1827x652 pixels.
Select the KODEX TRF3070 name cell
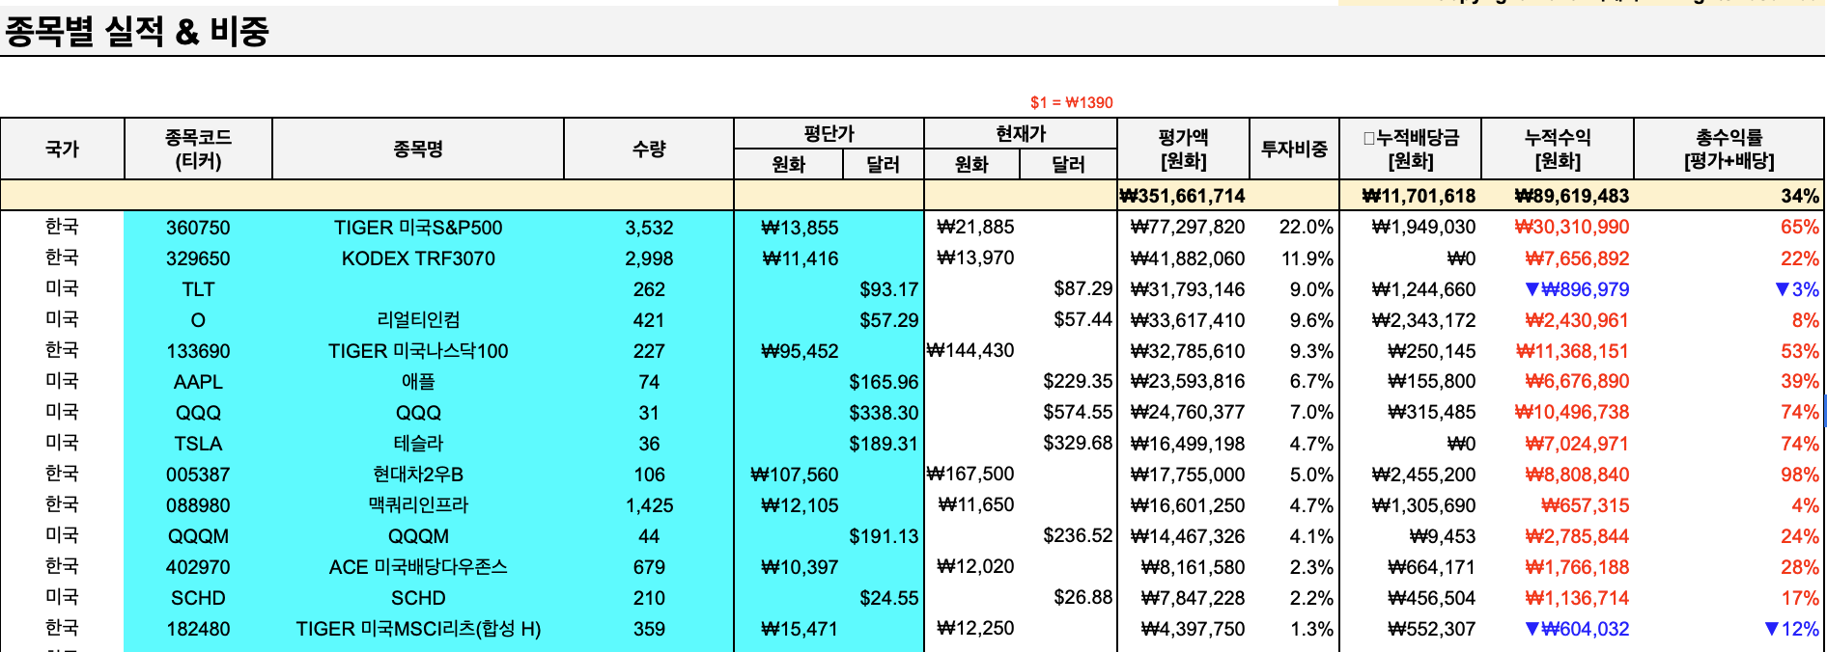417,258
